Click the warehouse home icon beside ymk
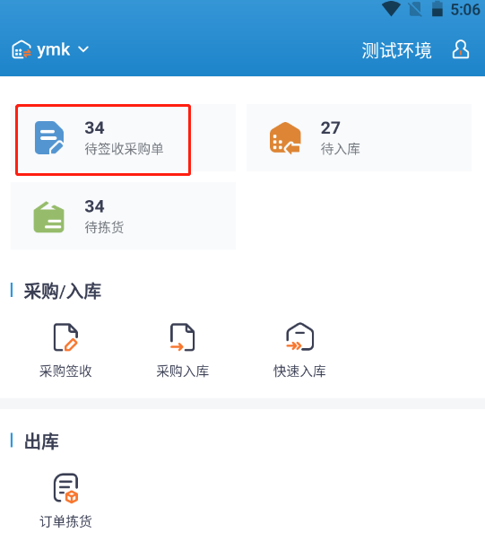 (21, 49)
